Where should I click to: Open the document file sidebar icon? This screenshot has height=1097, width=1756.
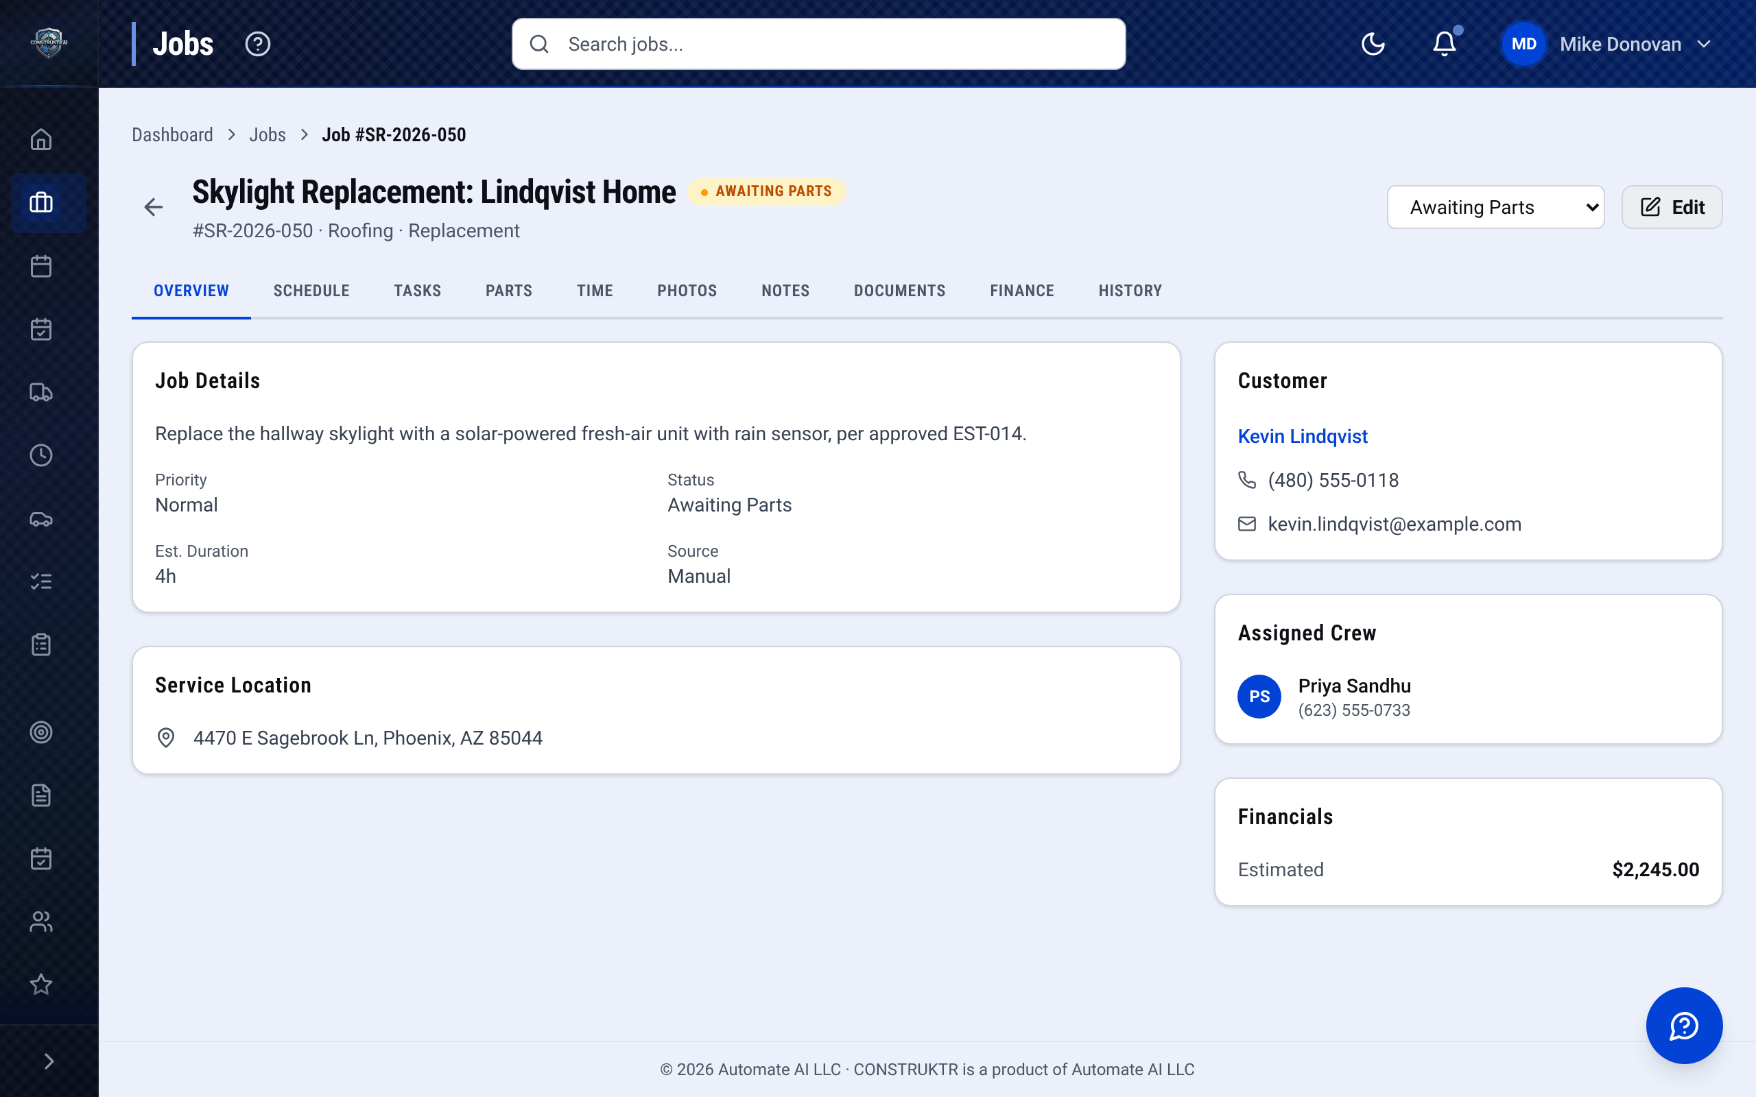click(41, 795)
